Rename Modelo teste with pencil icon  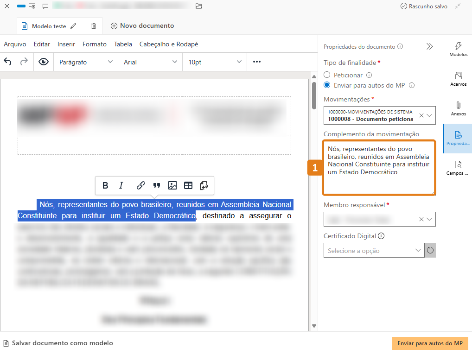(74, 26)
